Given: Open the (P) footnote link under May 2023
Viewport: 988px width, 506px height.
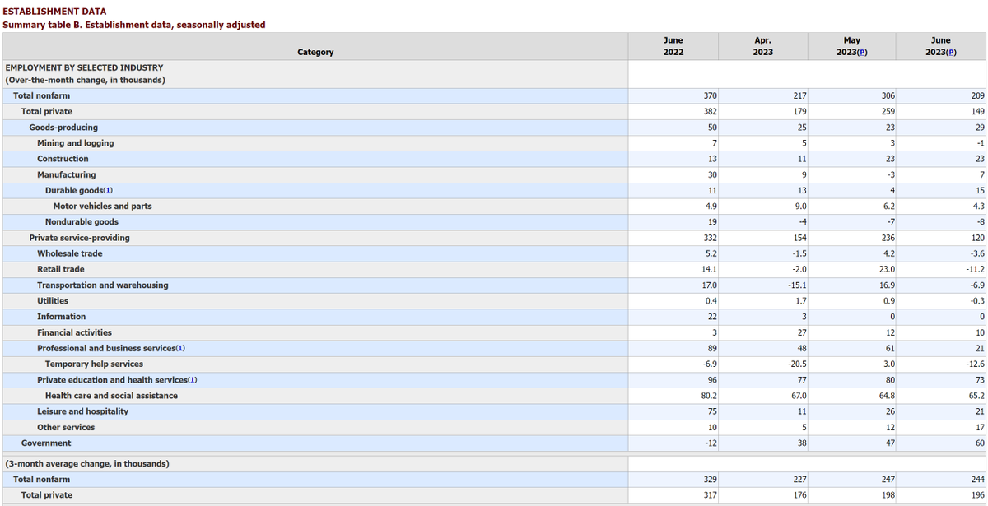Looking at the screenshot, I should pos(863,52).
